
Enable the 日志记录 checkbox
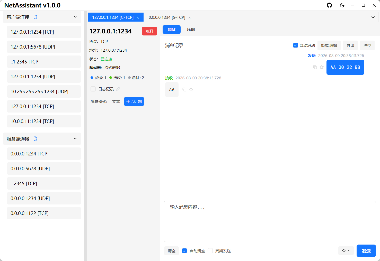click(x=93, y=89)
